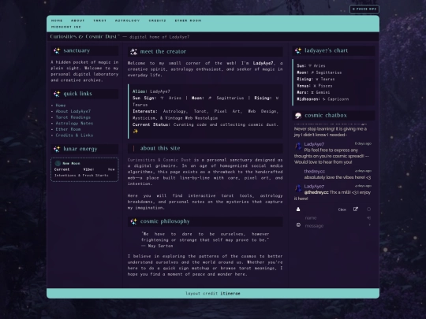
Task: Click the @thedrey.cc mention in chat reply
Action: (x=316, y=192)
